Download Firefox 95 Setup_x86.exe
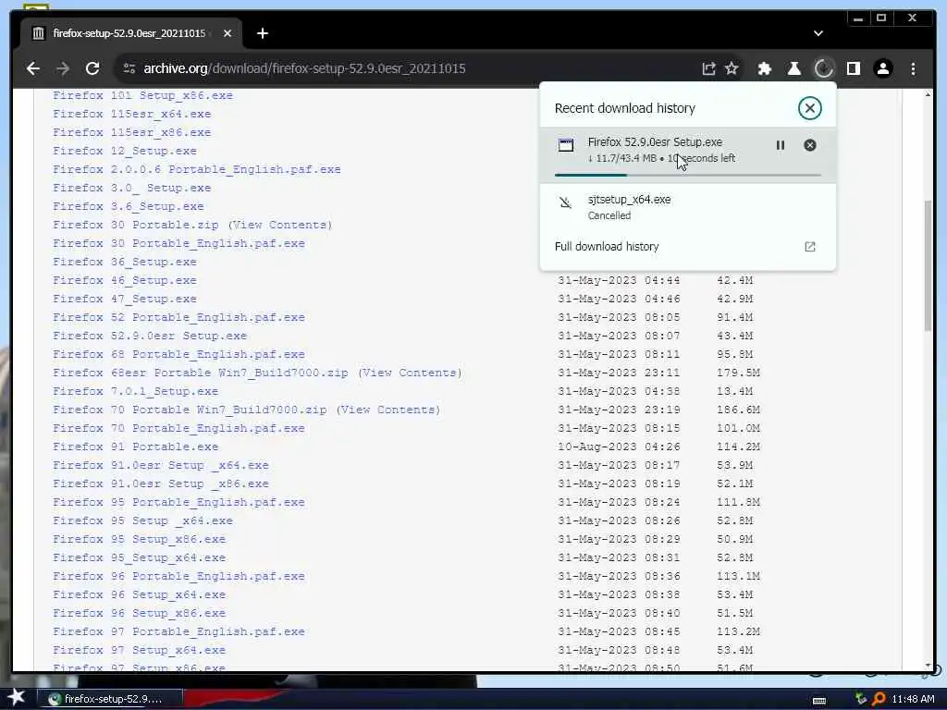The height and width of the screenshot is (710, 947). coord(139,539)
